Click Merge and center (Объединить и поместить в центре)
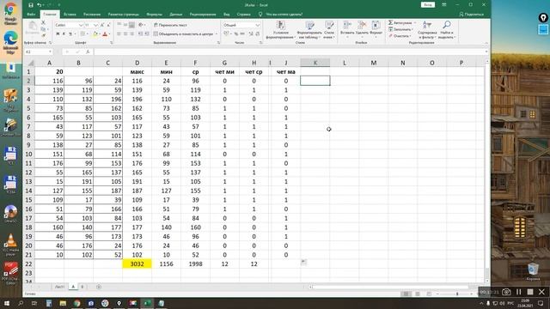This screenshot has height=309, width=550. (x=183, y=34)
